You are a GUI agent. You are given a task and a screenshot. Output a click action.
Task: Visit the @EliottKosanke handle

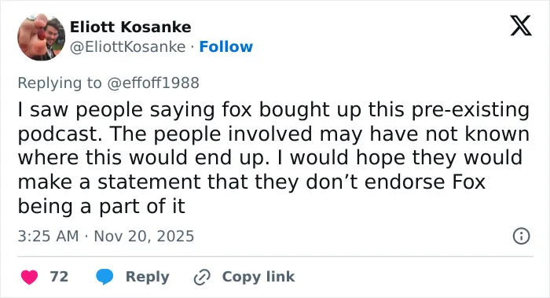point(127,46)
